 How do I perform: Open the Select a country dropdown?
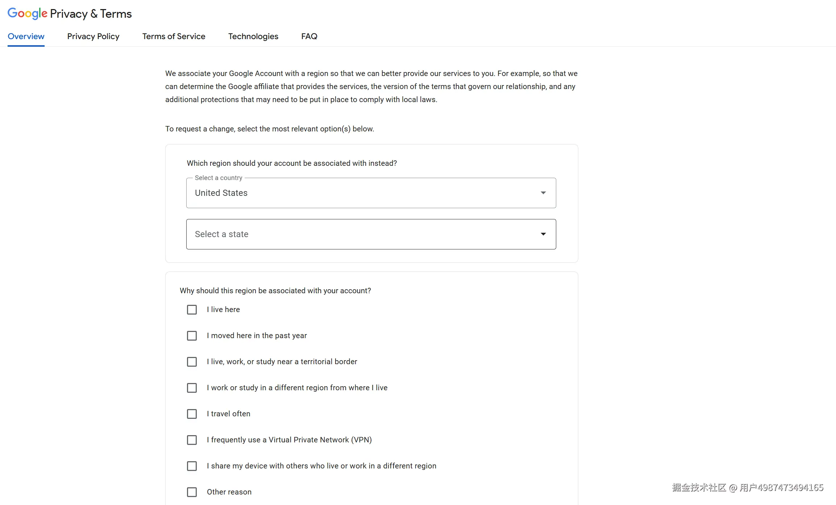click(362, 193)
